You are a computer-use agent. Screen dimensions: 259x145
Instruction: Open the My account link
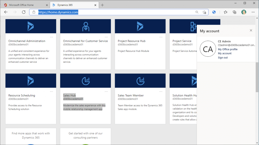tap(225, 53)
